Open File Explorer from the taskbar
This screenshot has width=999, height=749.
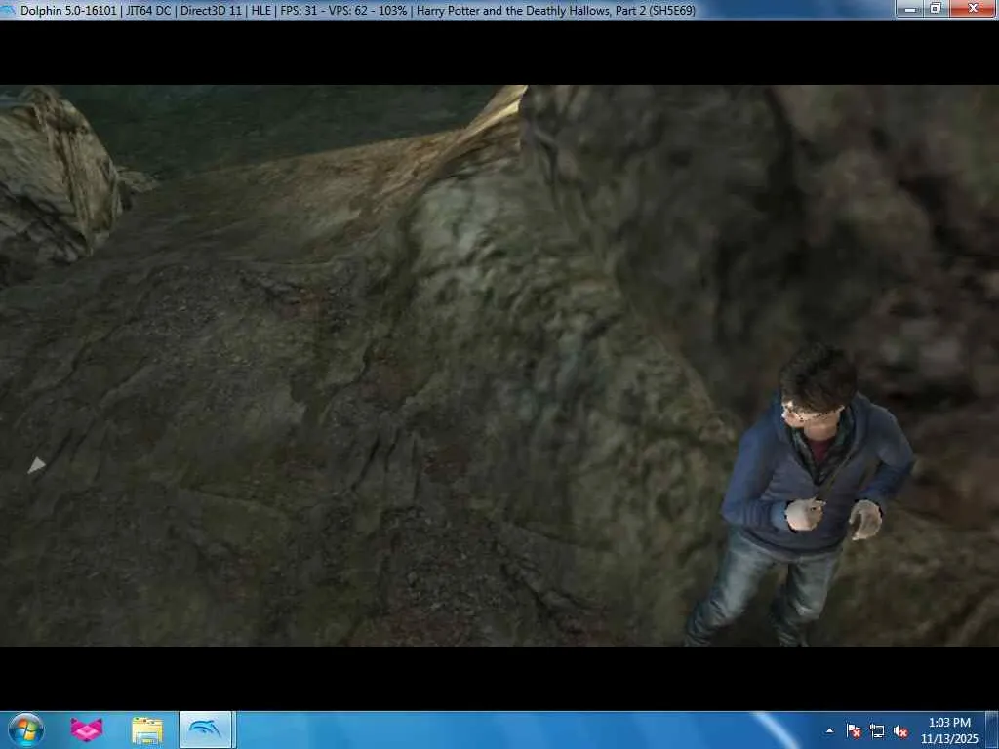point(147,730)
